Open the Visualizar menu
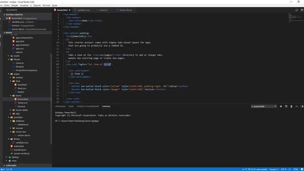 click(24, 5)
